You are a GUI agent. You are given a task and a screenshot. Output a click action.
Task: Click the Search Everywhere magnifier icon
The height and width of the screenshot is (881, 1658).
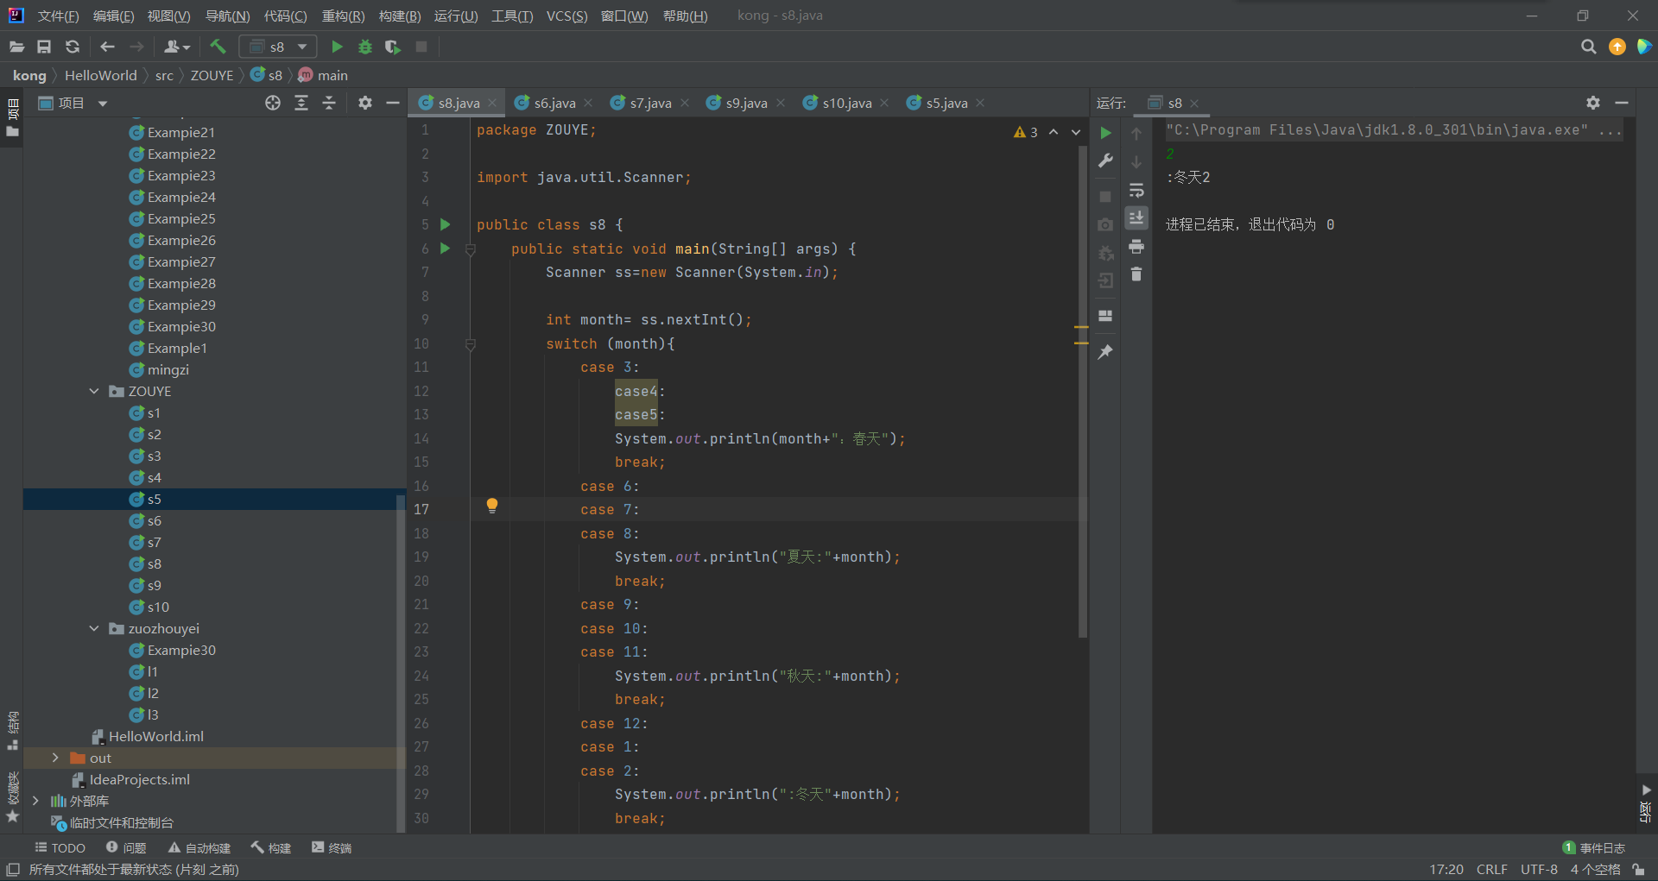[1588, 47]
